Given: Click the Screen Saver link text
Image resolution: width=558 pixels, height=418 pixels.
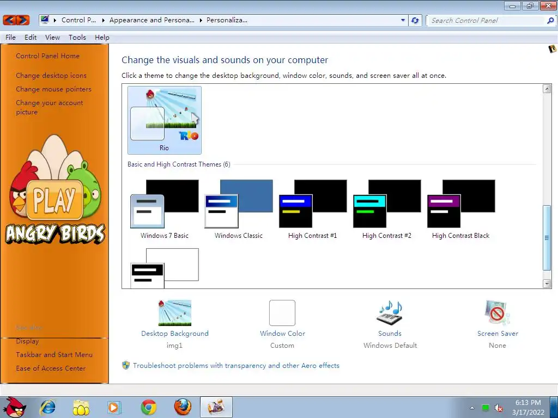Looking at the screenshot, I should coord(498,334).
